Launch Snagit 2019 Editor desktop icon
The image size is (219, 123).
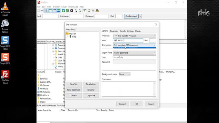5,43
